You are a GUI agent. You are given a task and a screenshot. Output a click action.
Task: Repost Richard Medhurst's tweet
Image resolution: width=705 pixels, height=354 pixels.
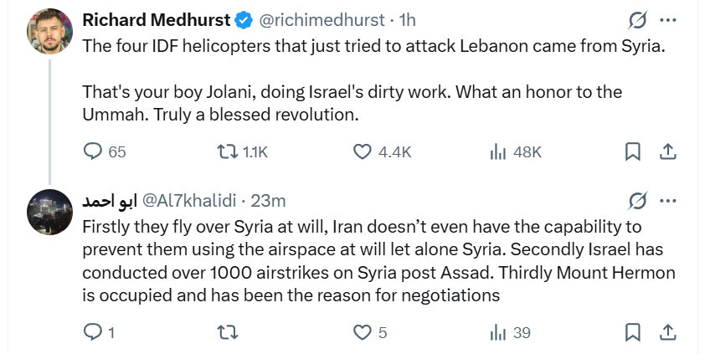[x=227, y=151]
